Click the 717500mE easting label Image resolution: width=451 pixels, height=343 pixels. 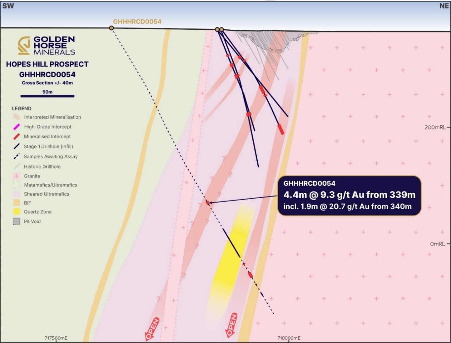click(56, 338)
